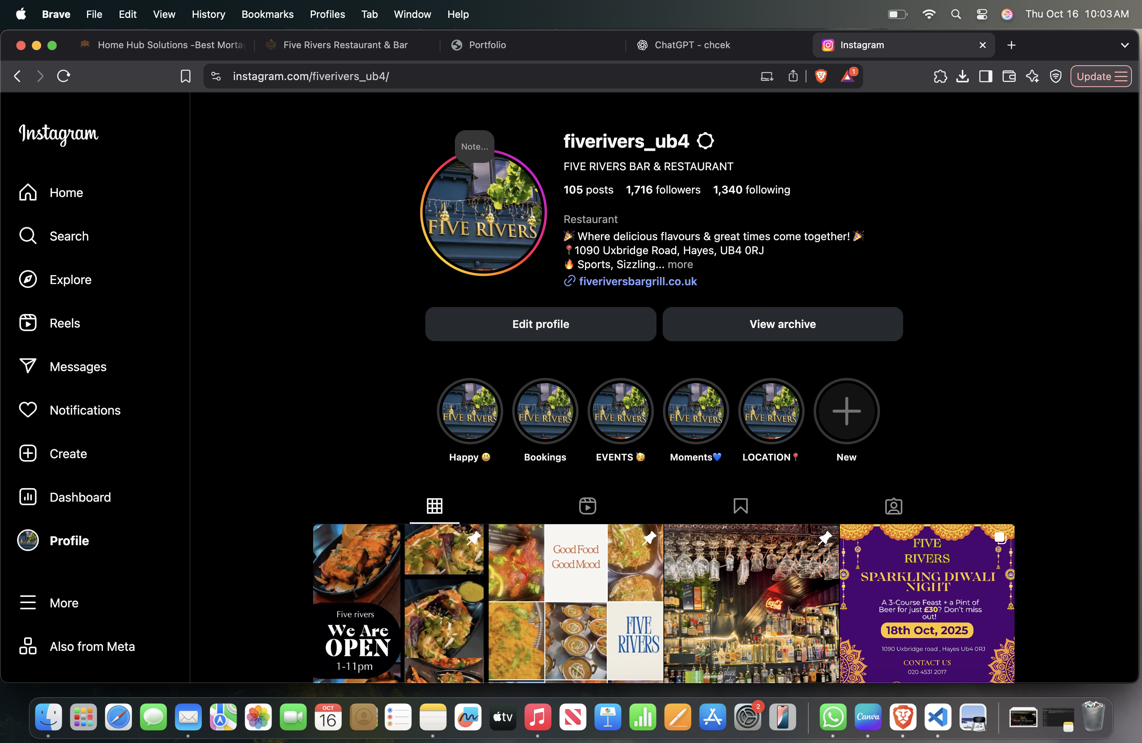
Task: Toggle Brave VPN shield button
Action: click(x=1056, y=76)
